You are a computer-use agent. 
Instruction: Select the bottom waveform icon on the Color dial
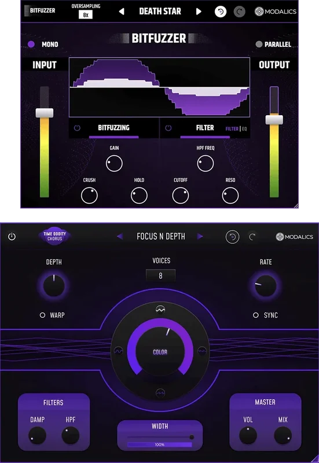point(160,393)
